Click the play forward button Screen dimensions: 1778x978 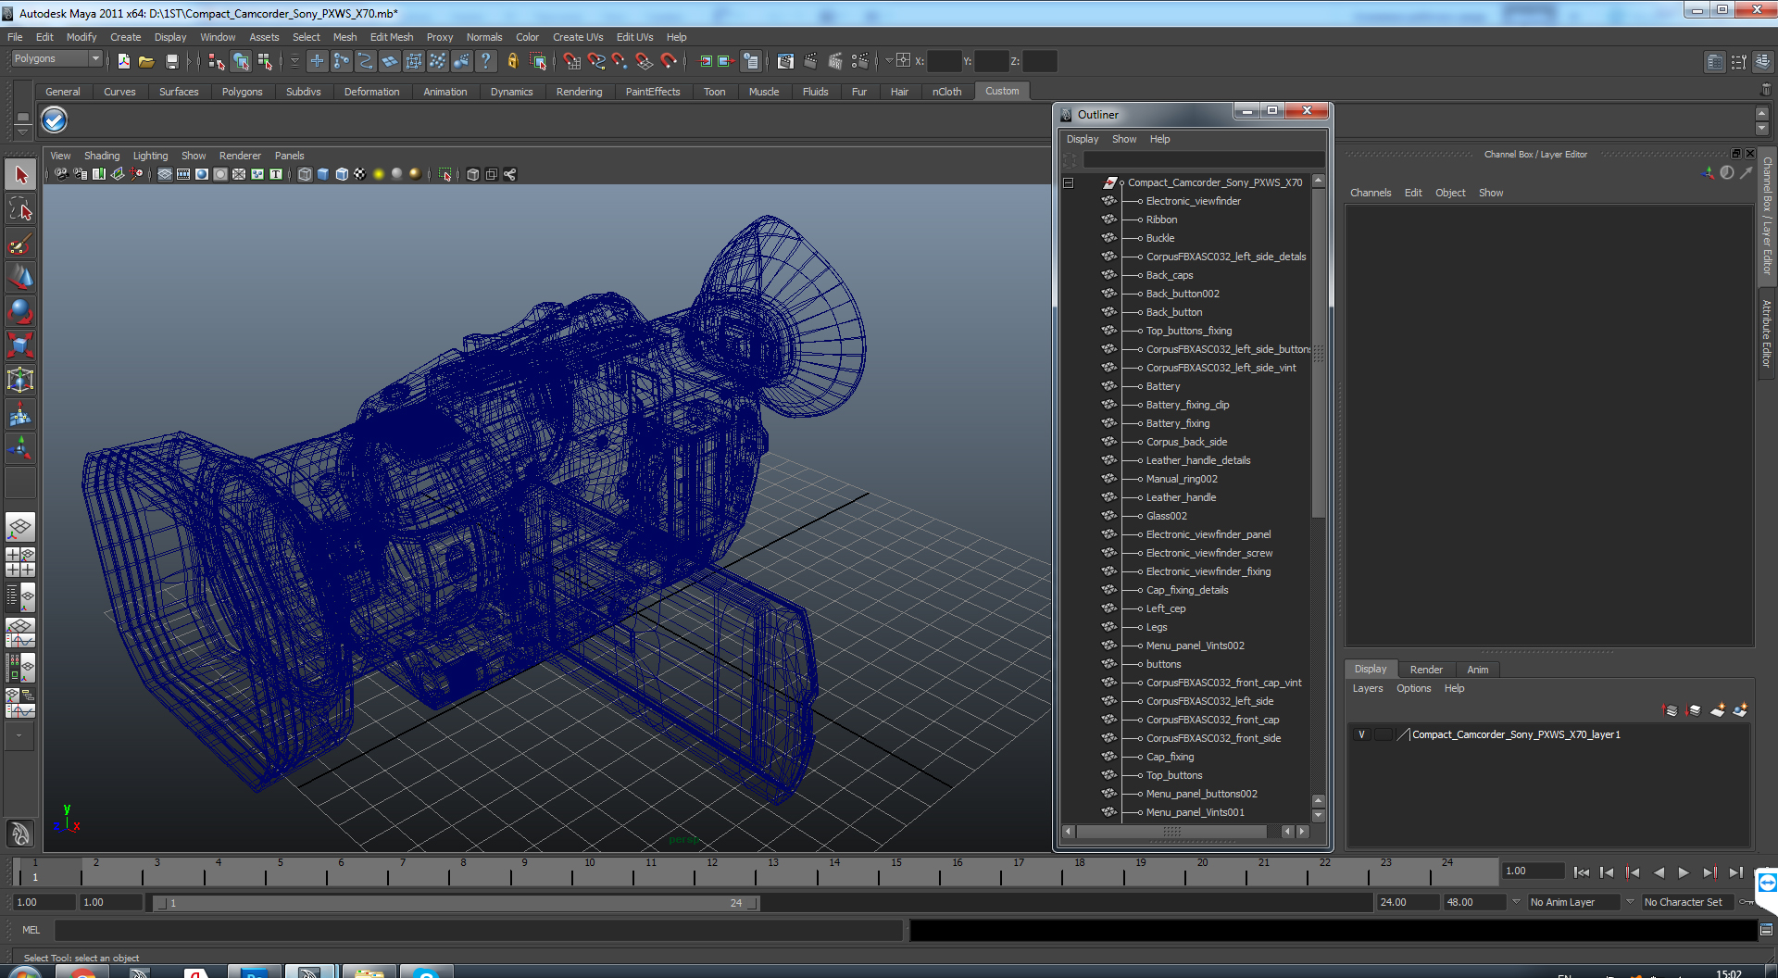coord(1684,872)
